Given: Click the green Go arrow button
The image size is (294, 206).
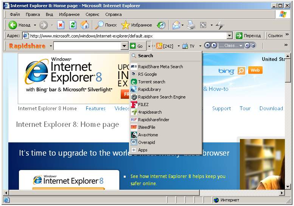Looking at the screenshot, I should (x=132, y=46).
